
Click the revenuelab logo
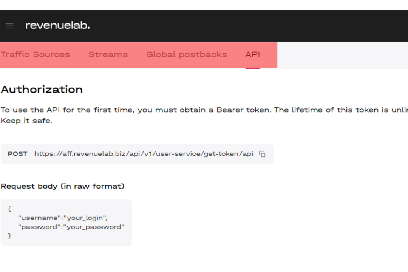[57, 26]
